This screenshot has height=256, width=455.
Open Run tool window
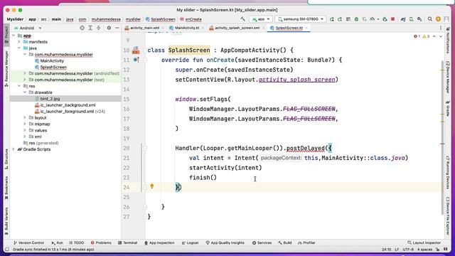(x=57, y=242)
